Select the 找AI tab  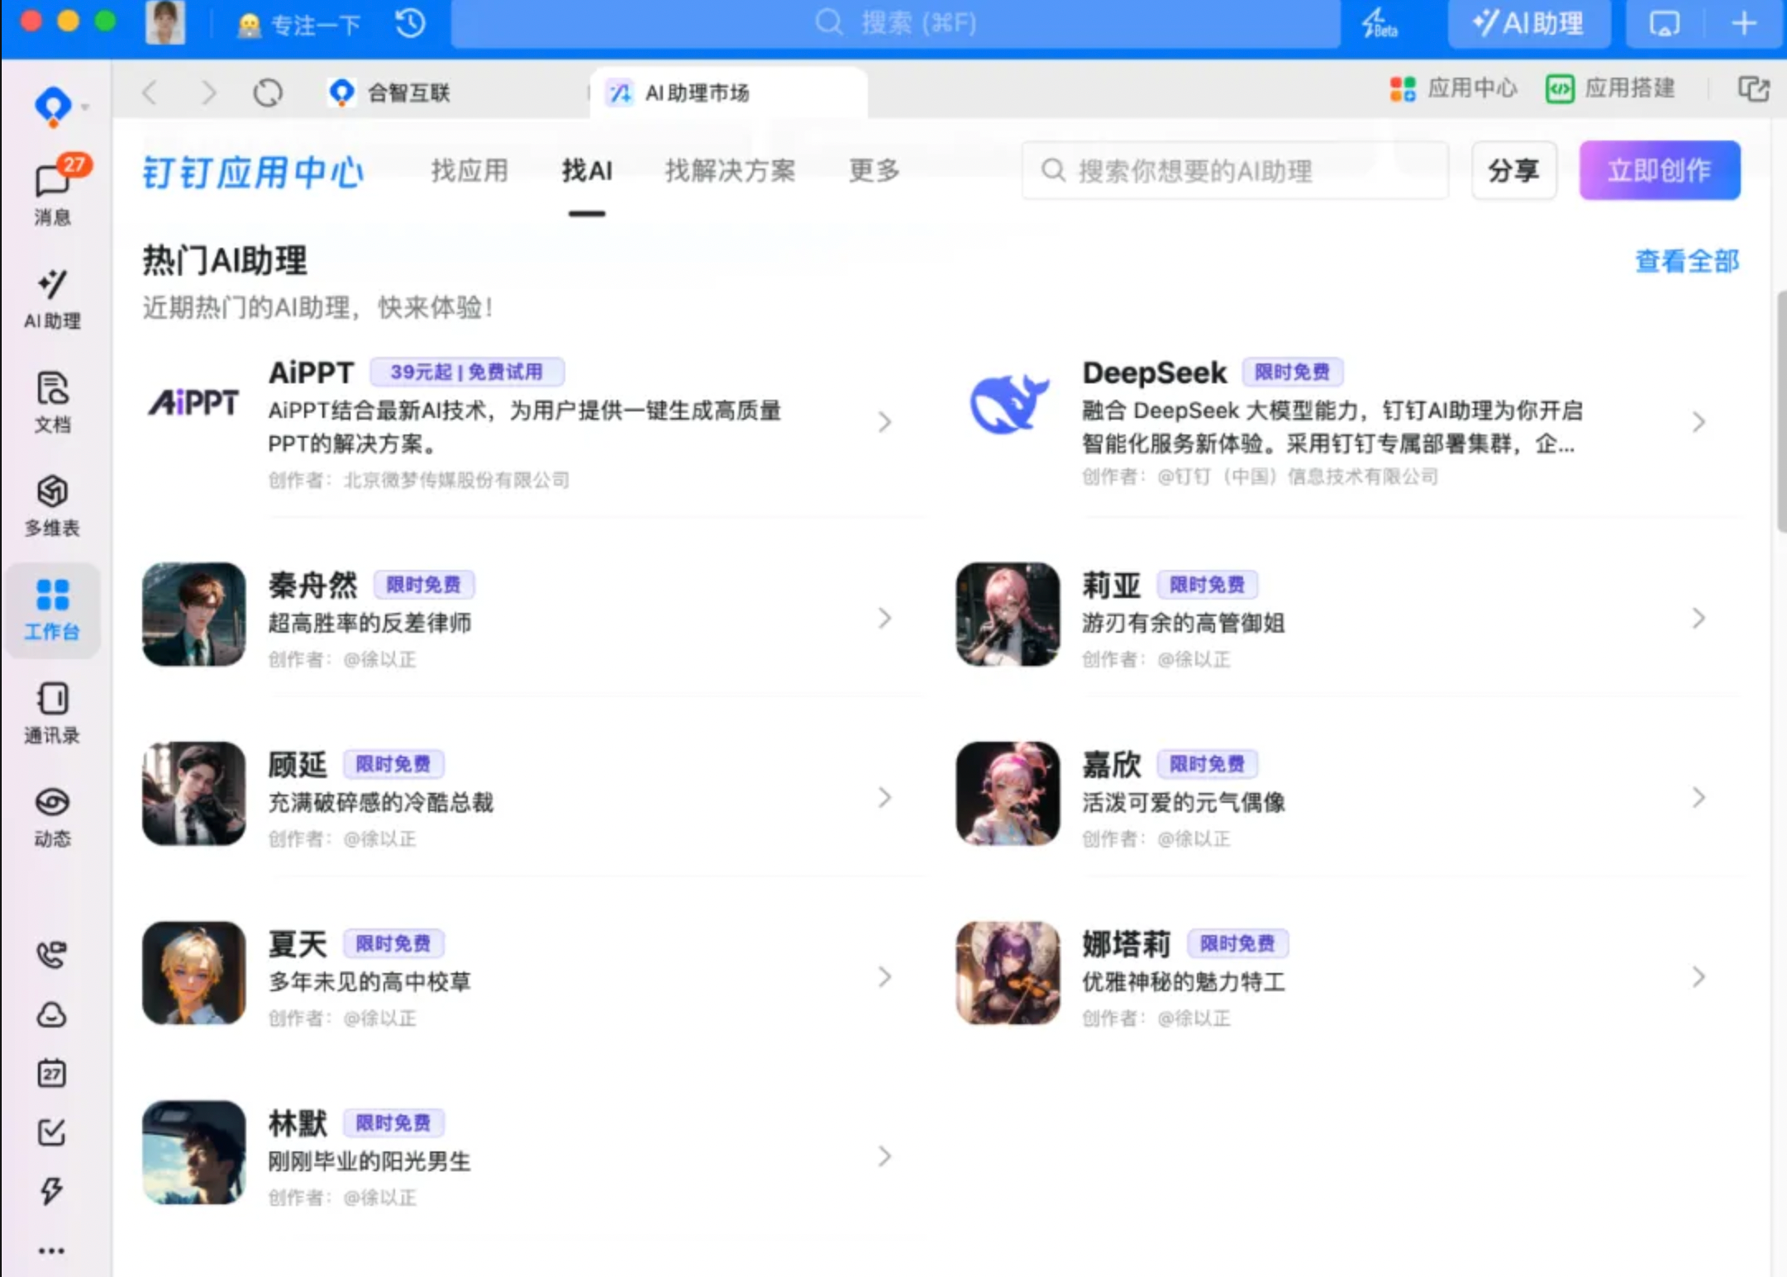587,171
